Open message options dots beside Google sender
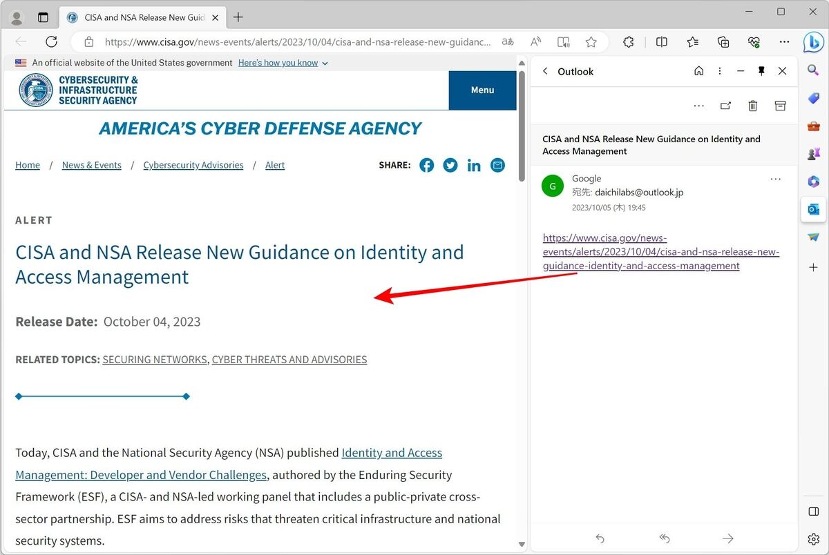Image resolution: width=829 pixels, height=555 pixels. (776, 179)
